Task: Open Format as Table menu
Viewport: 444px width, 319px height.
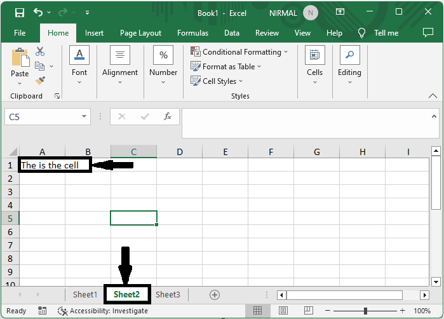Action: pyautogui.click(x=225, y=67)
